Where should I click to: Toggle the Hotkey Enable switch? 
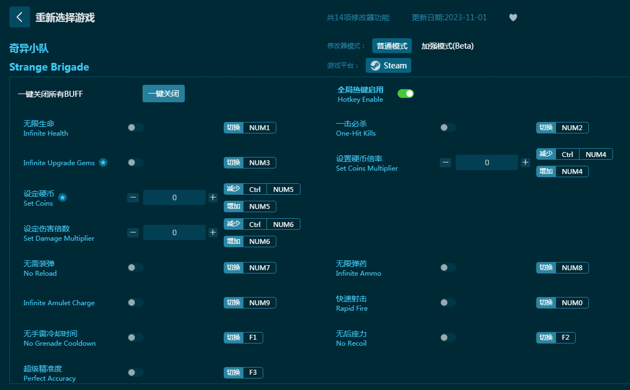pyautogui.click(x=405, y=94)
